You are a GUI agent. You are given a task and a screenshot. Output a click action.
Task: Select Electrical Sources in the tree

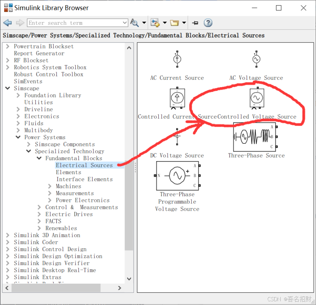coord(84,165)
